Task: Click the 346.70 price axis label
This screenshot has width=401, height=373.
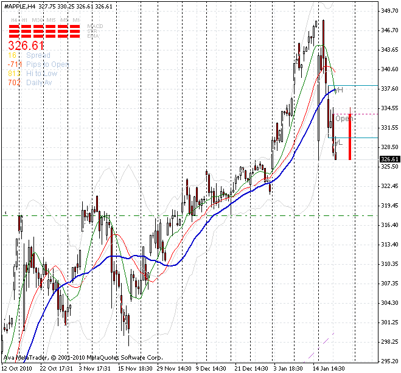Action: 389,30
